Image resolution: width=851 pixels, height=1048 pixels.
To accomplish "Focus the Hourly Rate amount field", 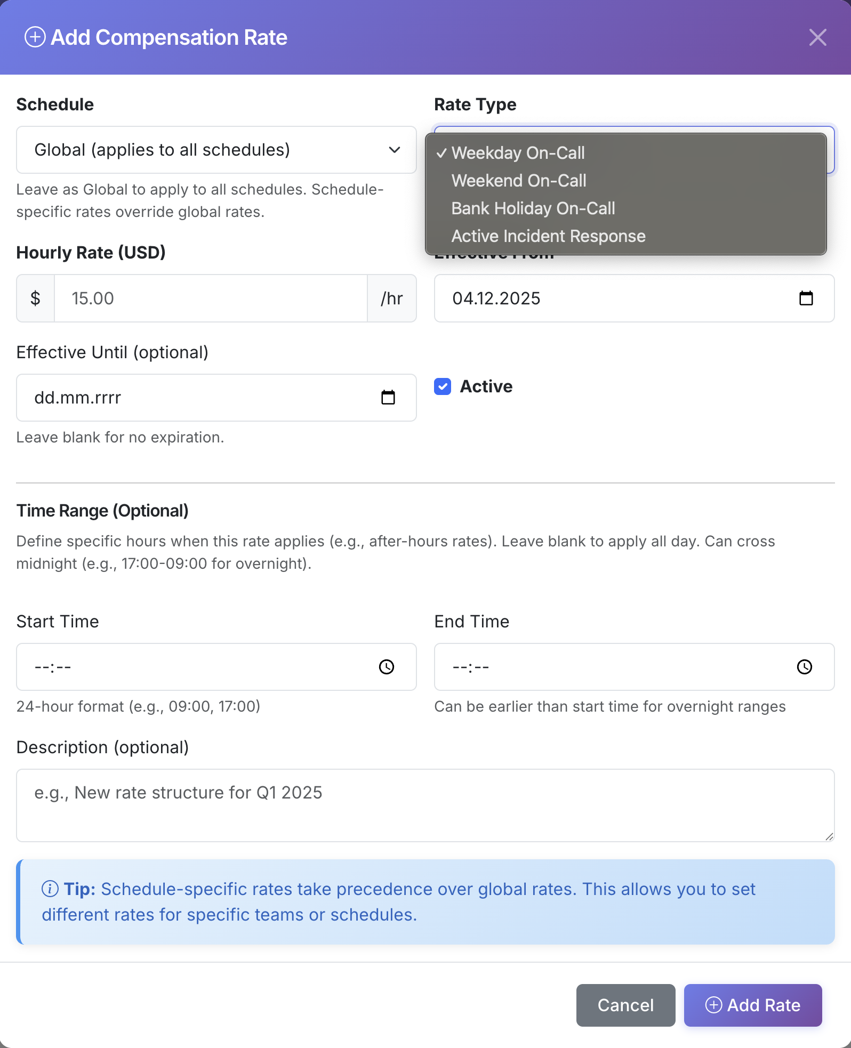I will (211, 299).
